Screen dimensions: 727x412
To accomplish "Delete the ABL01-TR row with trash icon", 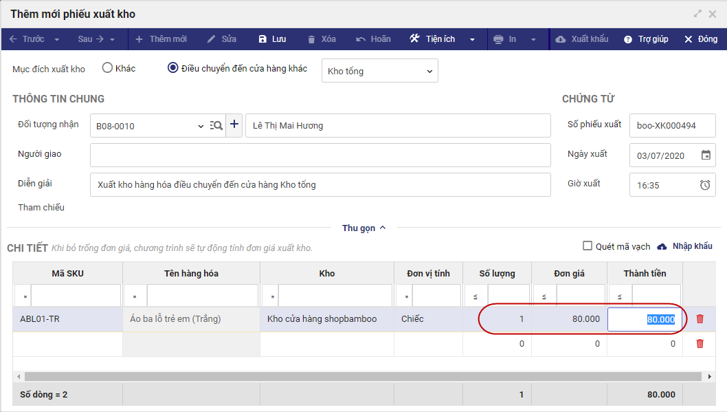I will [700, 319].
